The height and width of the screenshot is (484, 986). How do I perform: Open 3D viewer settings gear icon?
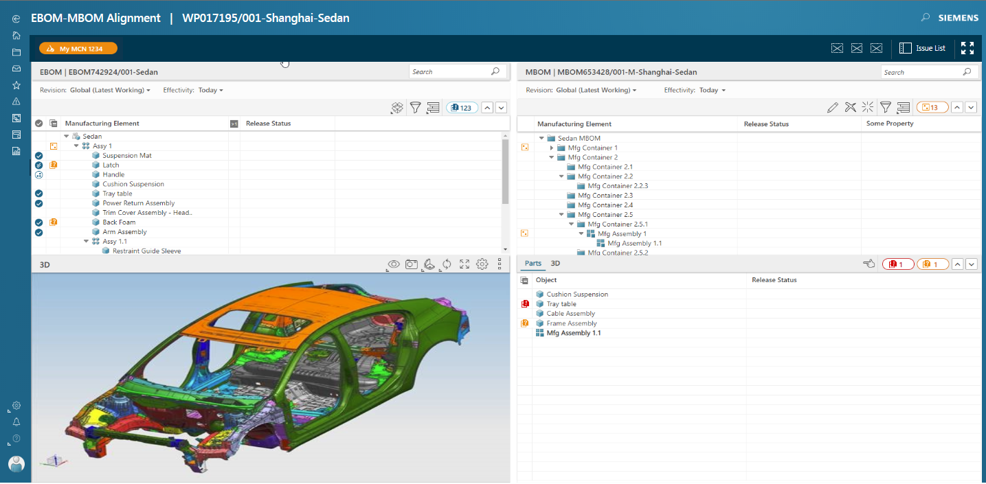click(x=482, y=264)
